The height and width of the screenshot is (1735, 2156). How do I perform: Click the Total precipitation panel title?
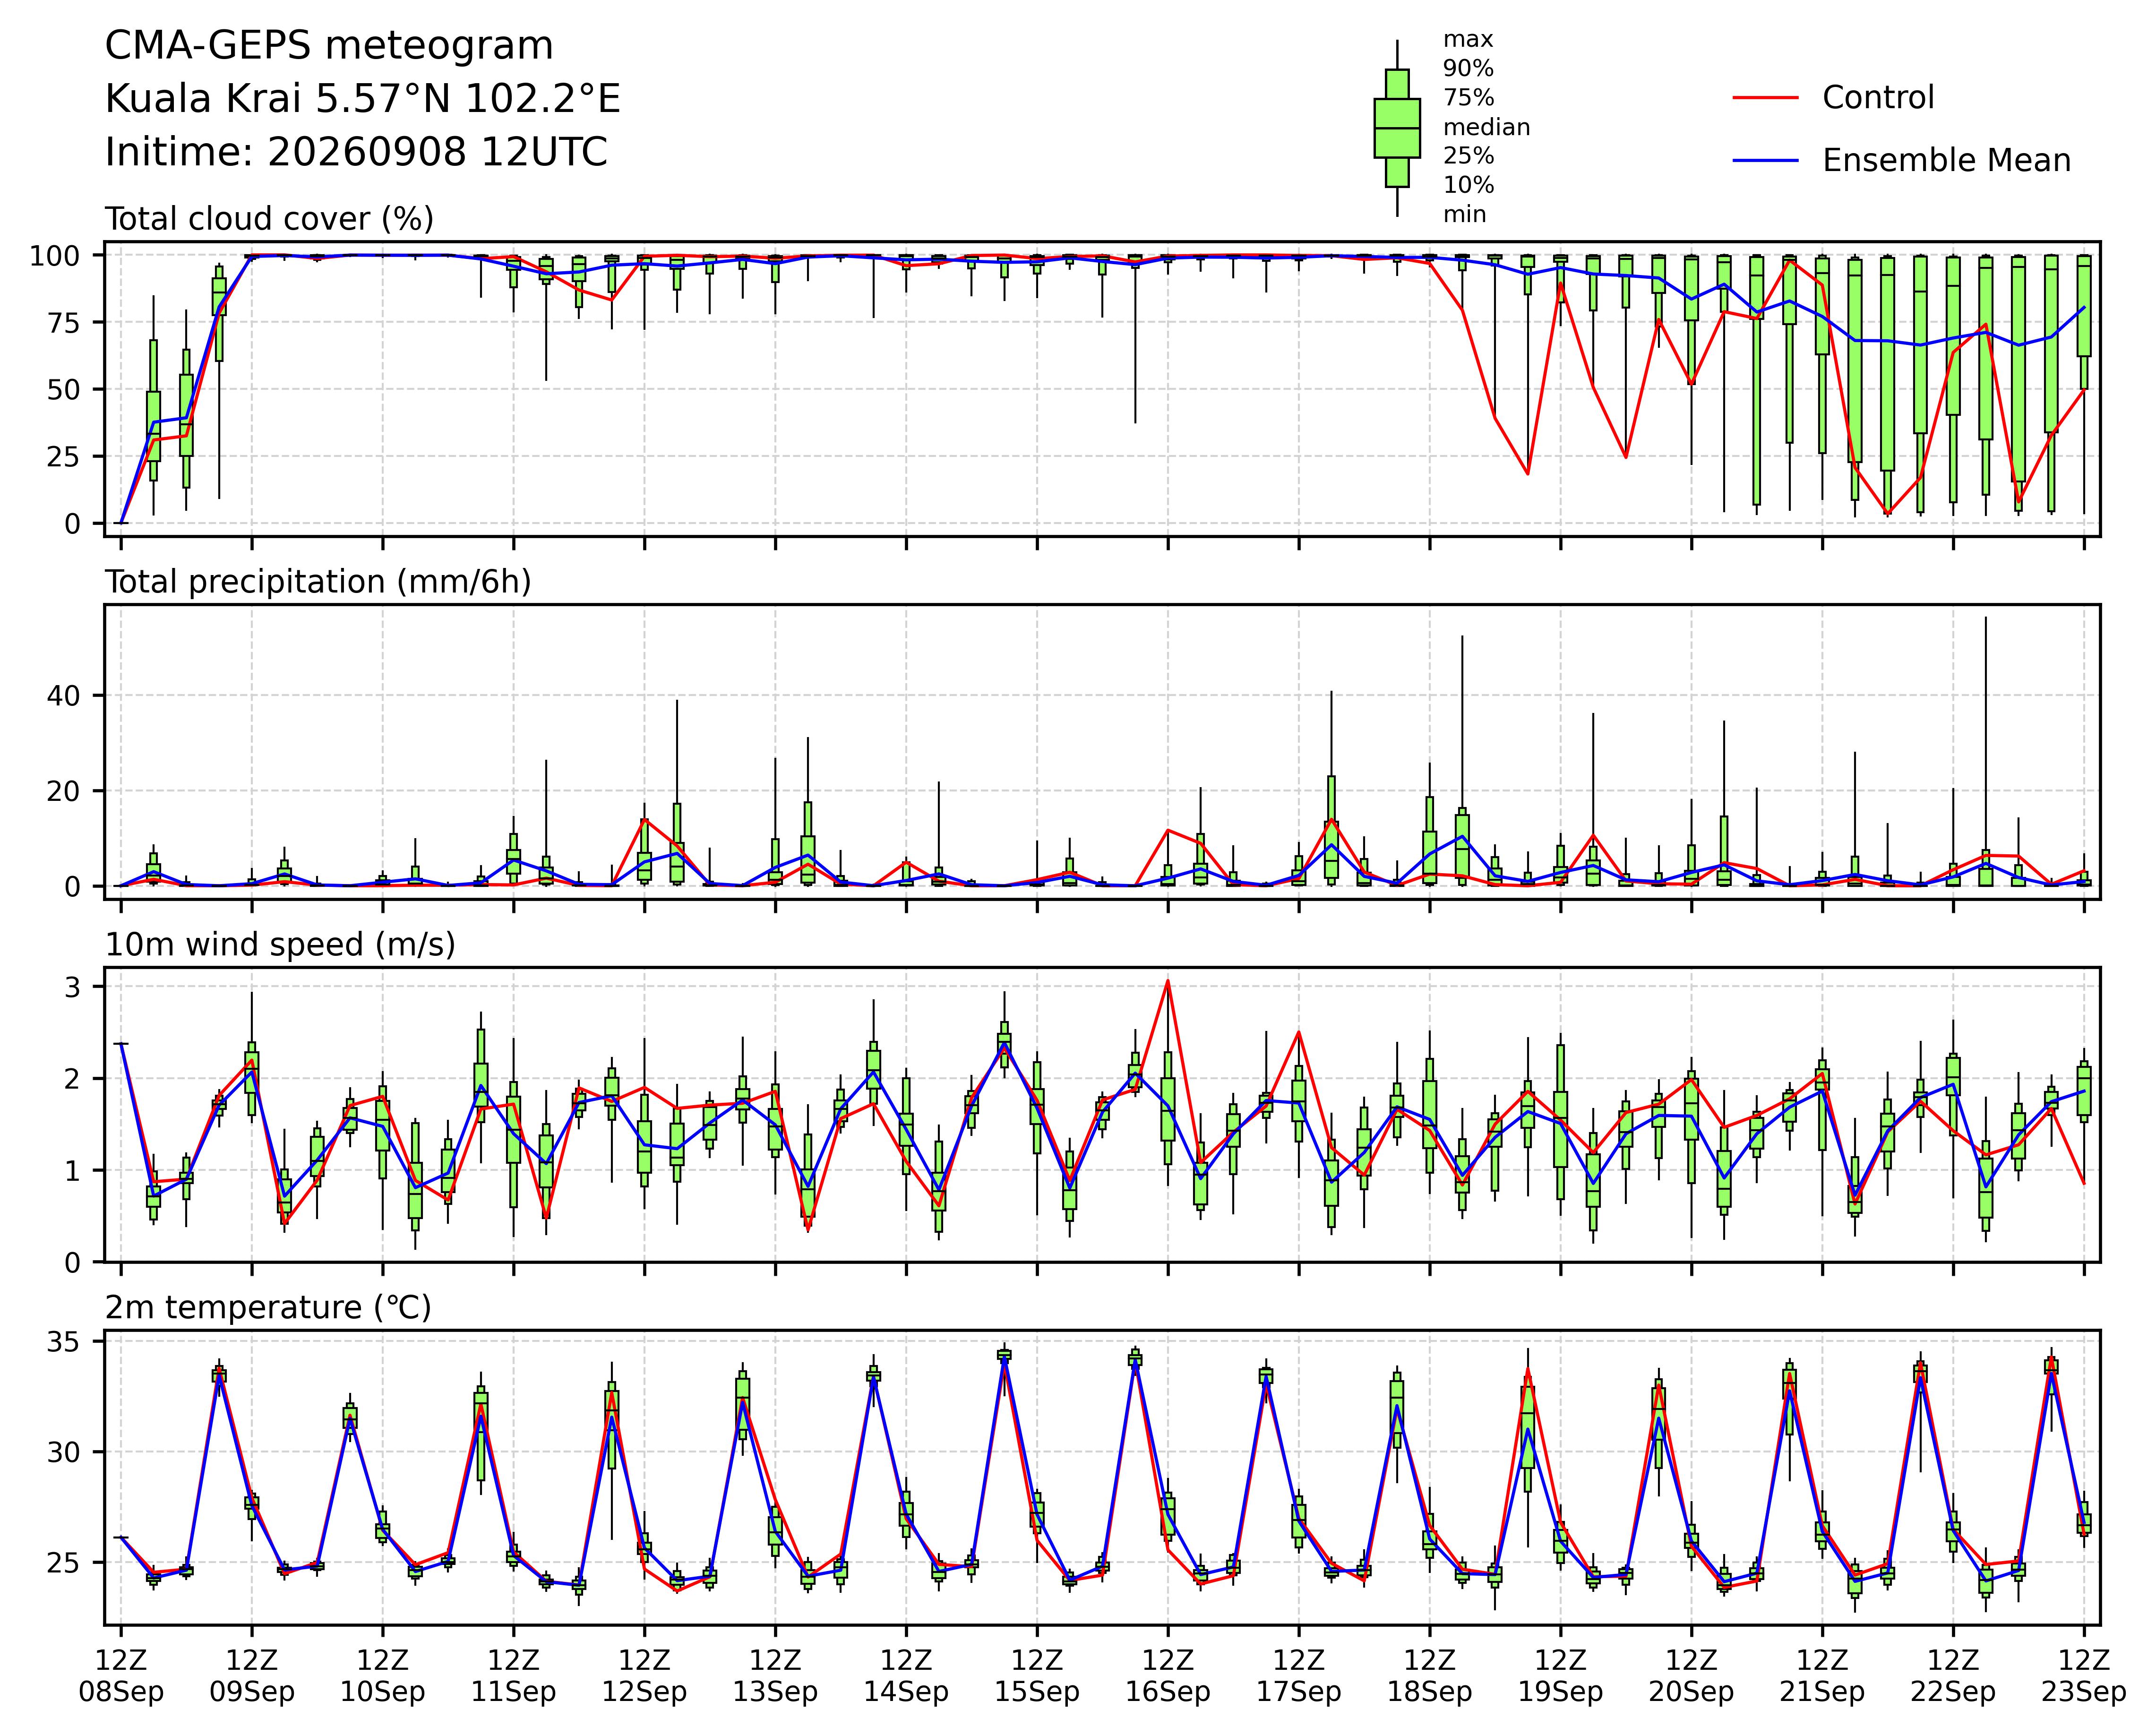pos(318,582)
